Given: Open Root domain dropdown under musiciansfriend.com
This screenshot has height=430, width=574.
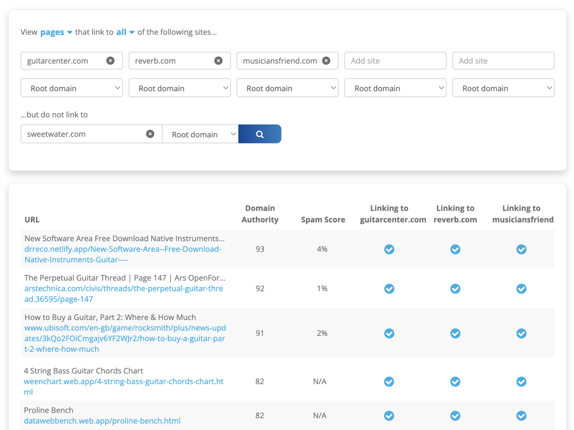Looking at the screenshot, I should [x=287, y=88].
